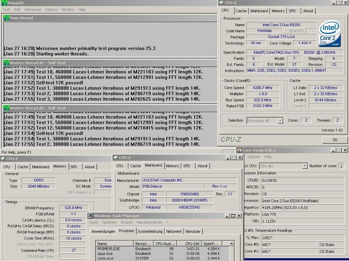Open the ? help menu in Task-Manager

167,222
